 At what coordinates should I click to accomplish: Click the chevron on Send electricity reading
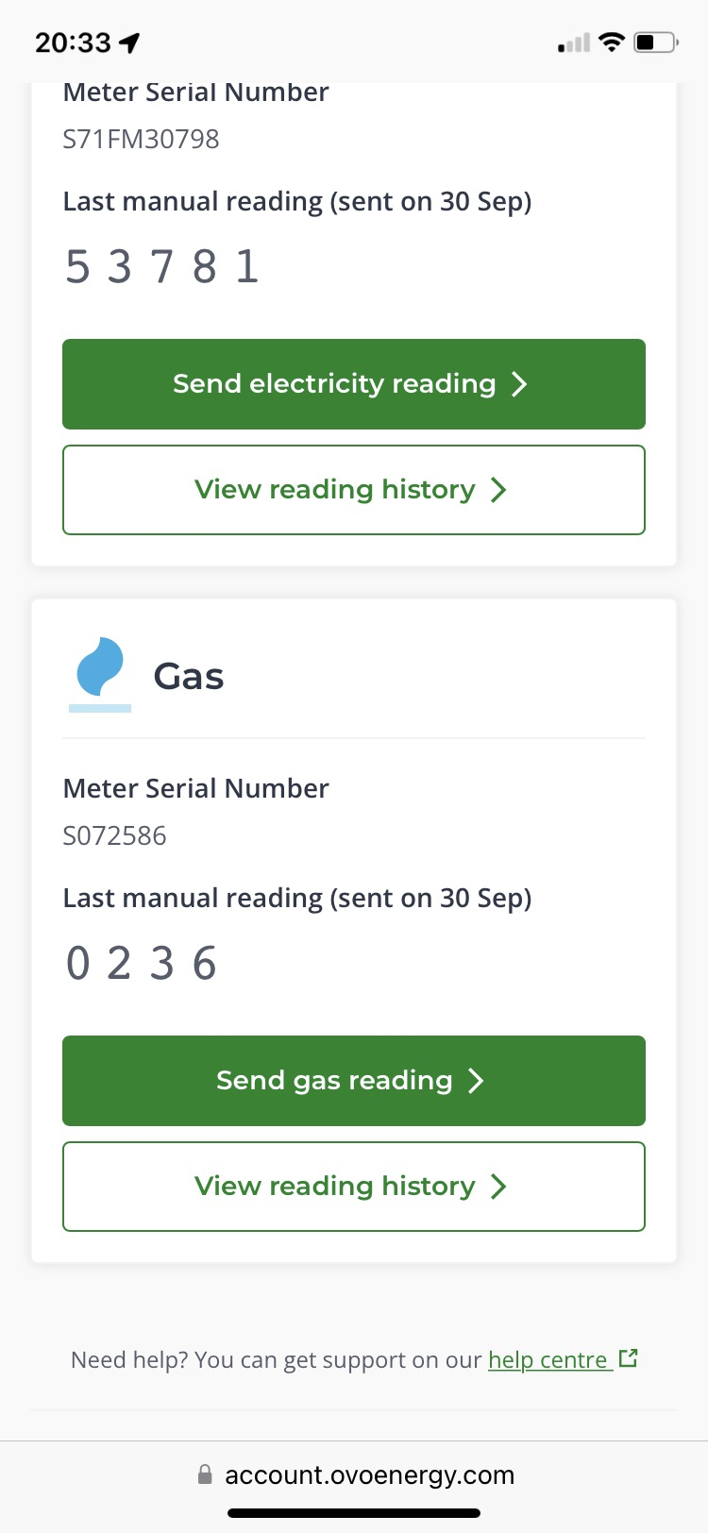click(x=519, y=384)
